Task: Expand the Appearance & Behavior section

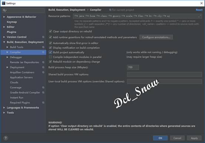Action: 4,17
